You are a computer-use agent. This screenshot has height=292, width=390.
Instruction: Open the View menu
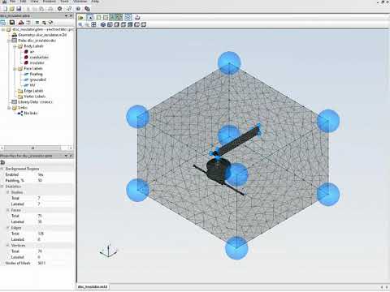click(34, 2)
